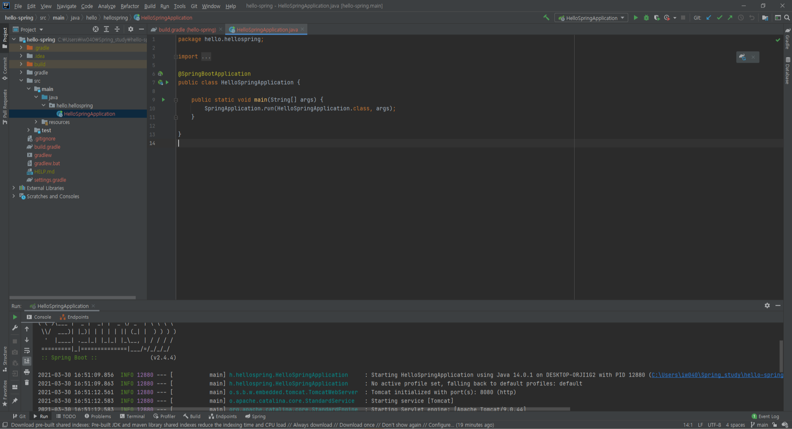792x429 pixels.
Task: Push commits with green Git arrow
Action: (730, 18)
